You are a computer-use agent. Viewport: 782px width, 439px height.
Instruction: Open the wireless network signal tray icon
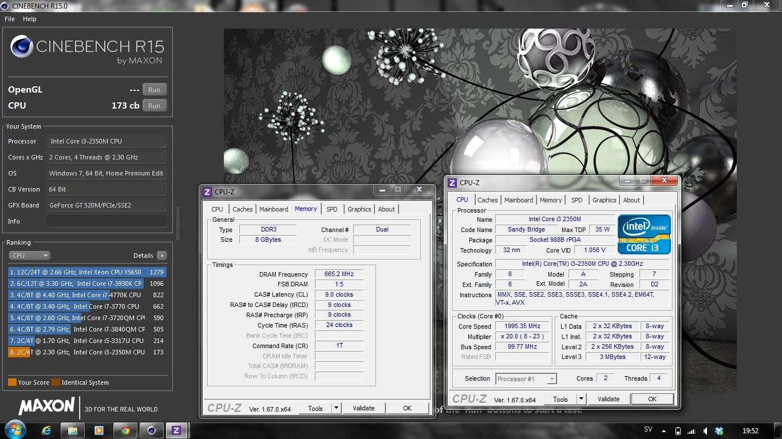click(691, 430)
